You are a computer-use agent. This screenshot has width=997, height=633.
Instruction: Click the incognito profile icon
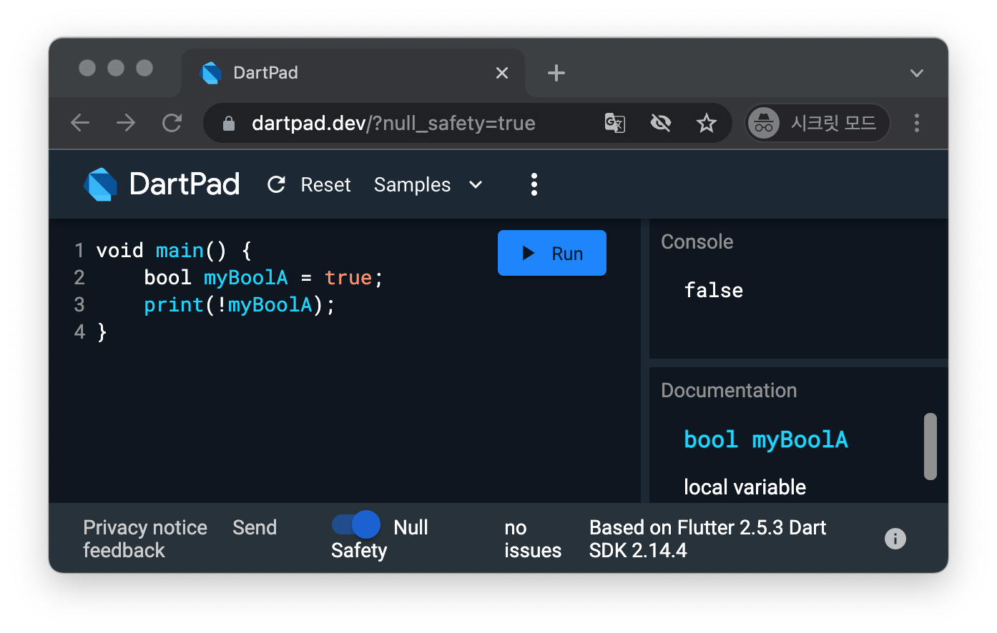764,123
